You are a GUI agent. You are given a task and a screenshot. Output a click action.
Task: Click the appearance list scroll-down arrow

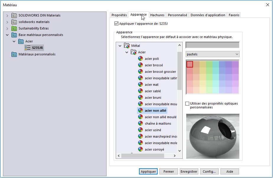point(179,151)
